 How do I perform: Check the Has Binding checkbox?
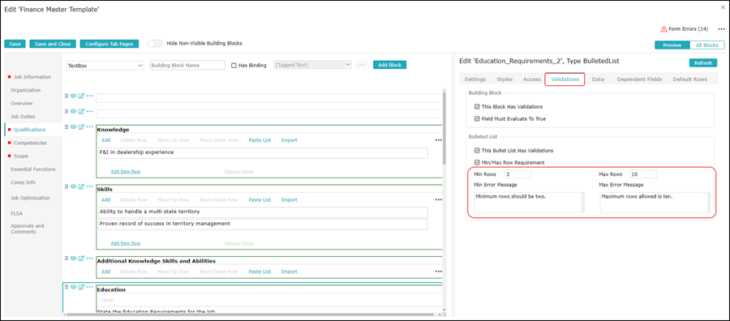click(234, 66)
